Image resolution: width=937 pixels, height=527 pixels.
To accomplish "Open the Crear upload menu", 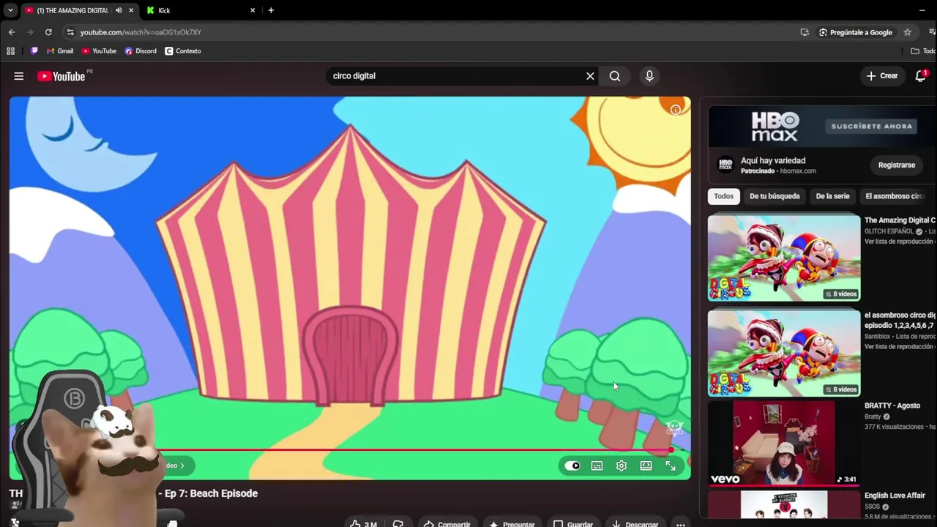I will pyautogui.click(x=882, y=76).
